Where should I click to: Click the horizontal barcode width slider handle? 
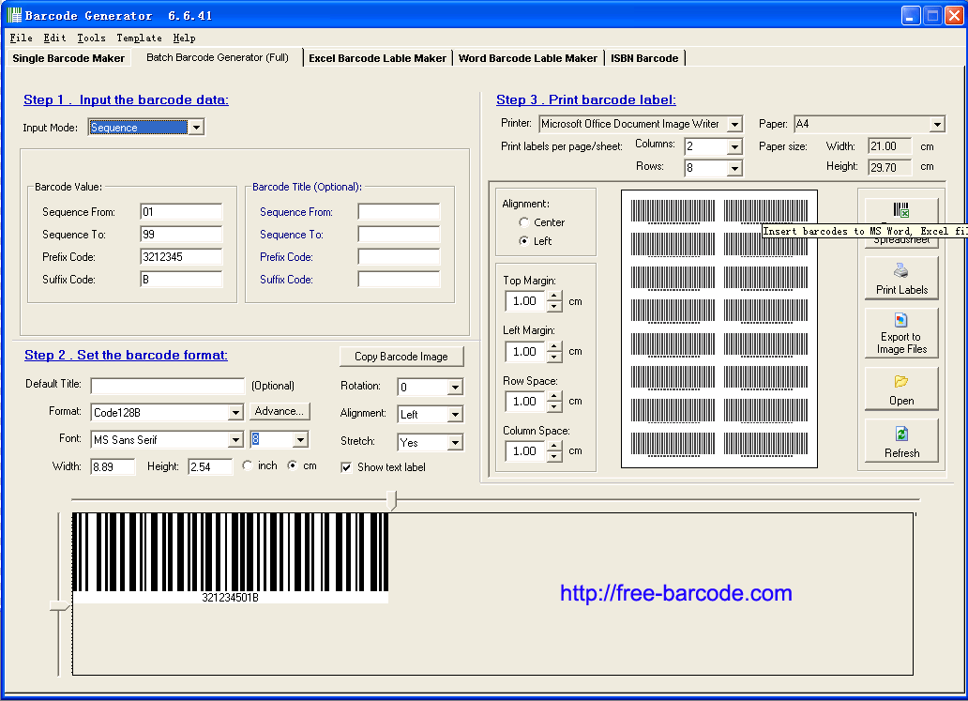(391, 499)
